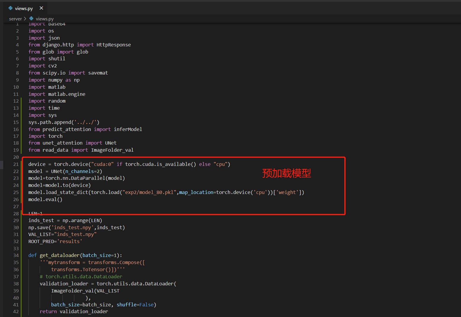Click ROOT_PRED='results' line

click(x=55, y=241)
